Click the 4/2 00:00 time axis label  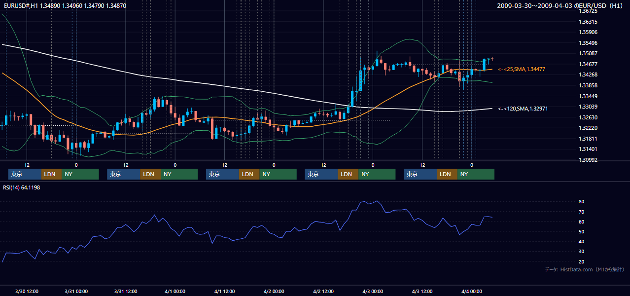(x=274, y=291)
